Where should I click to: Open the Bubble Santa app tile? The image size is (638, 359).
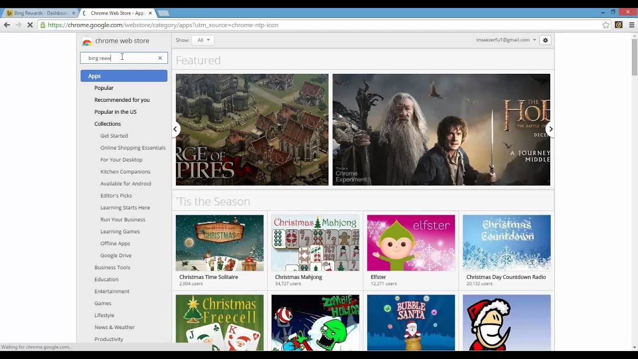pyautogui.click(x=411, y=323)
